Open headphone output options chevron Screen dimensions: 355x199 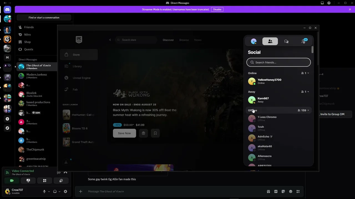pyautogui.click(x=59, y=192)
